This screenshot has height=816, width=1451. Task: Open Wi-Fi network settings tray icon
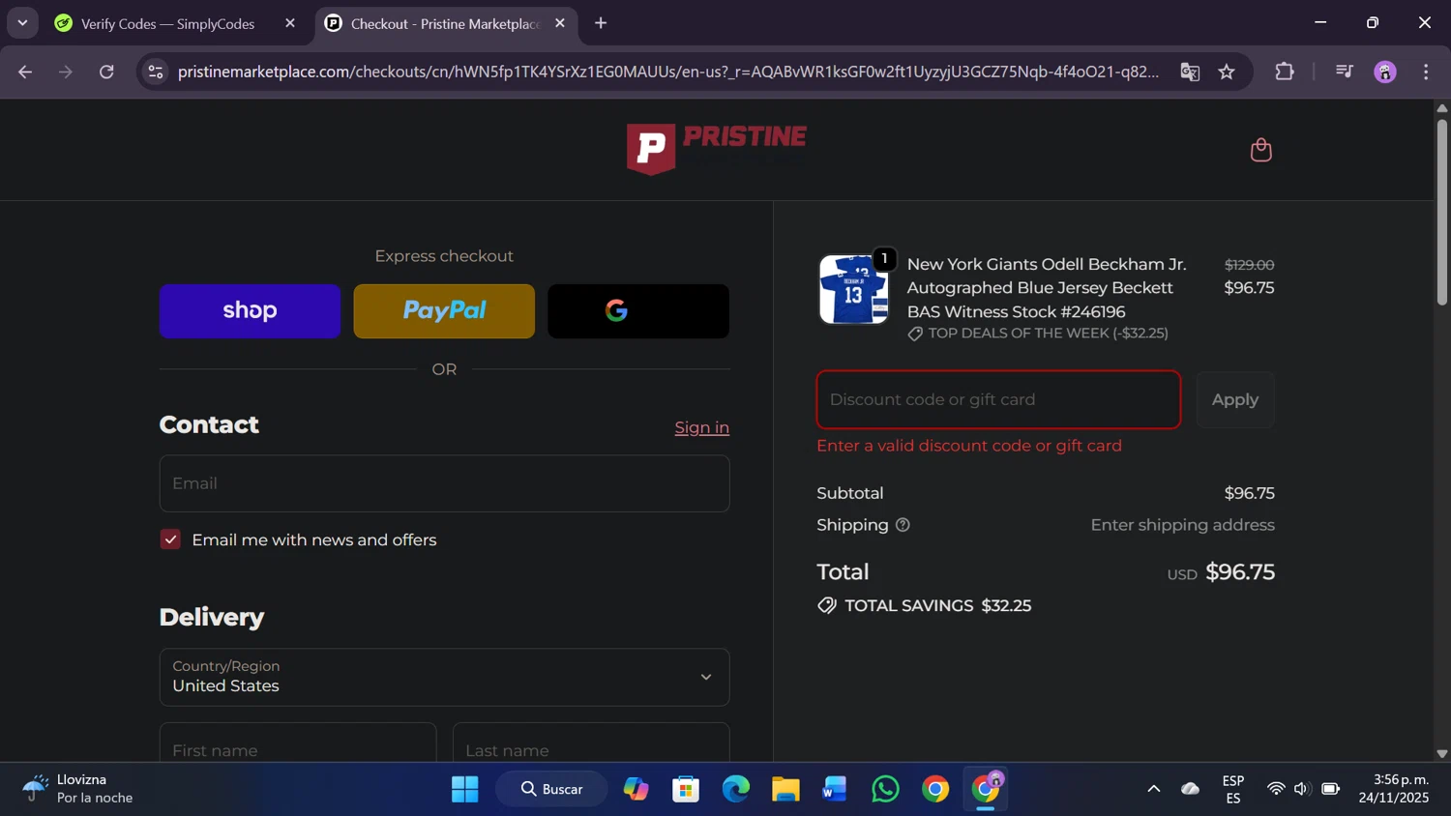[1276, 789]
